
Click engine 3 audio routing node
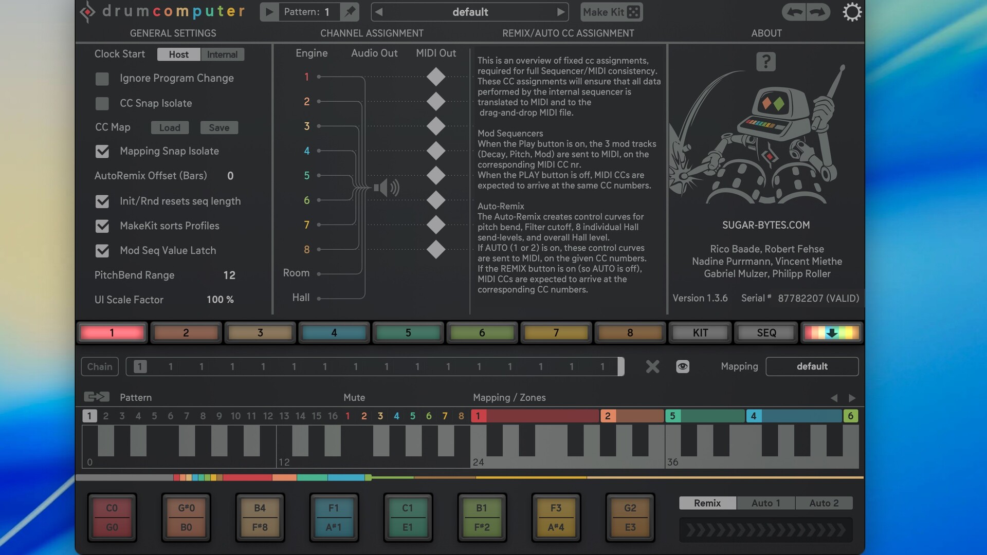[x=319, y=126]
